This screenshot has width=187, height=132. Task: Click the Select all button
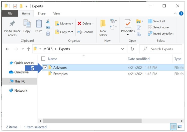157,21
